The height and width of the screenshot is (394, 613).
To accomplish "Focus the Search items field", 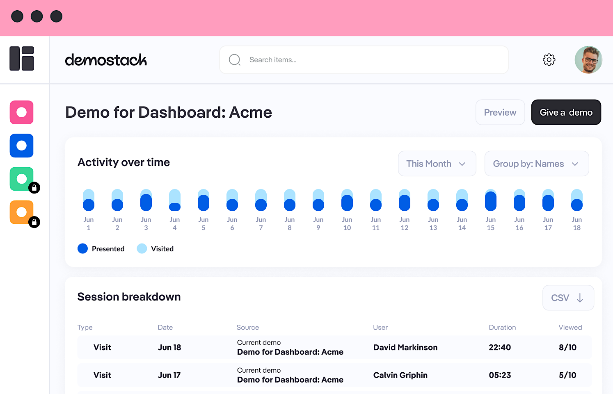I will [x=364, y=60].
